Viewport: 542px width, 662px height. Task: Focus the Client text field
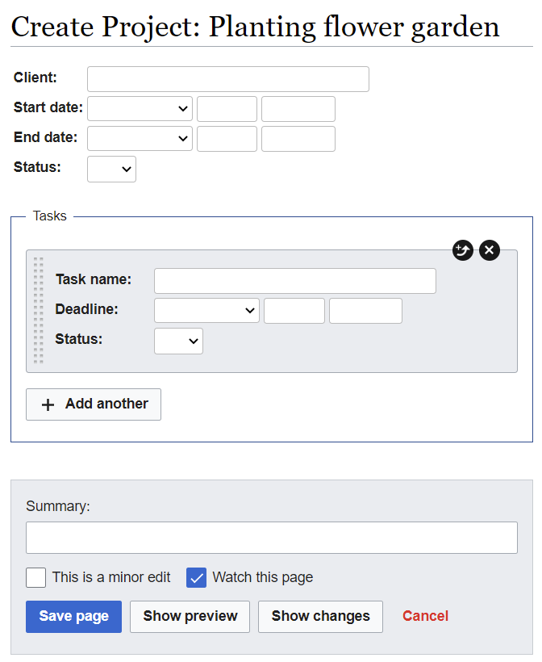227,79
